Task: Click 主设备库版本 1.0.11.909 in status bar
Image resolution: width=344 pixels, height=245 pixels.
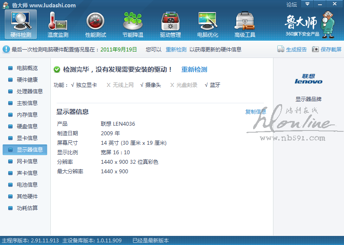Action: coord(92,241)
